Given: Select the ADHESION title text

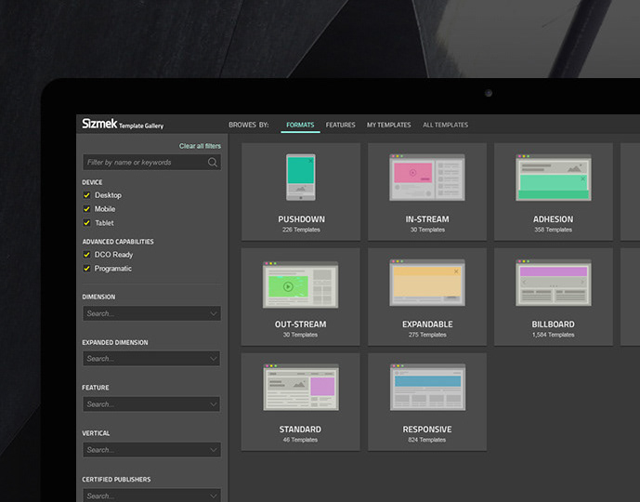Looking at the screenshot, I should [553, 219].
